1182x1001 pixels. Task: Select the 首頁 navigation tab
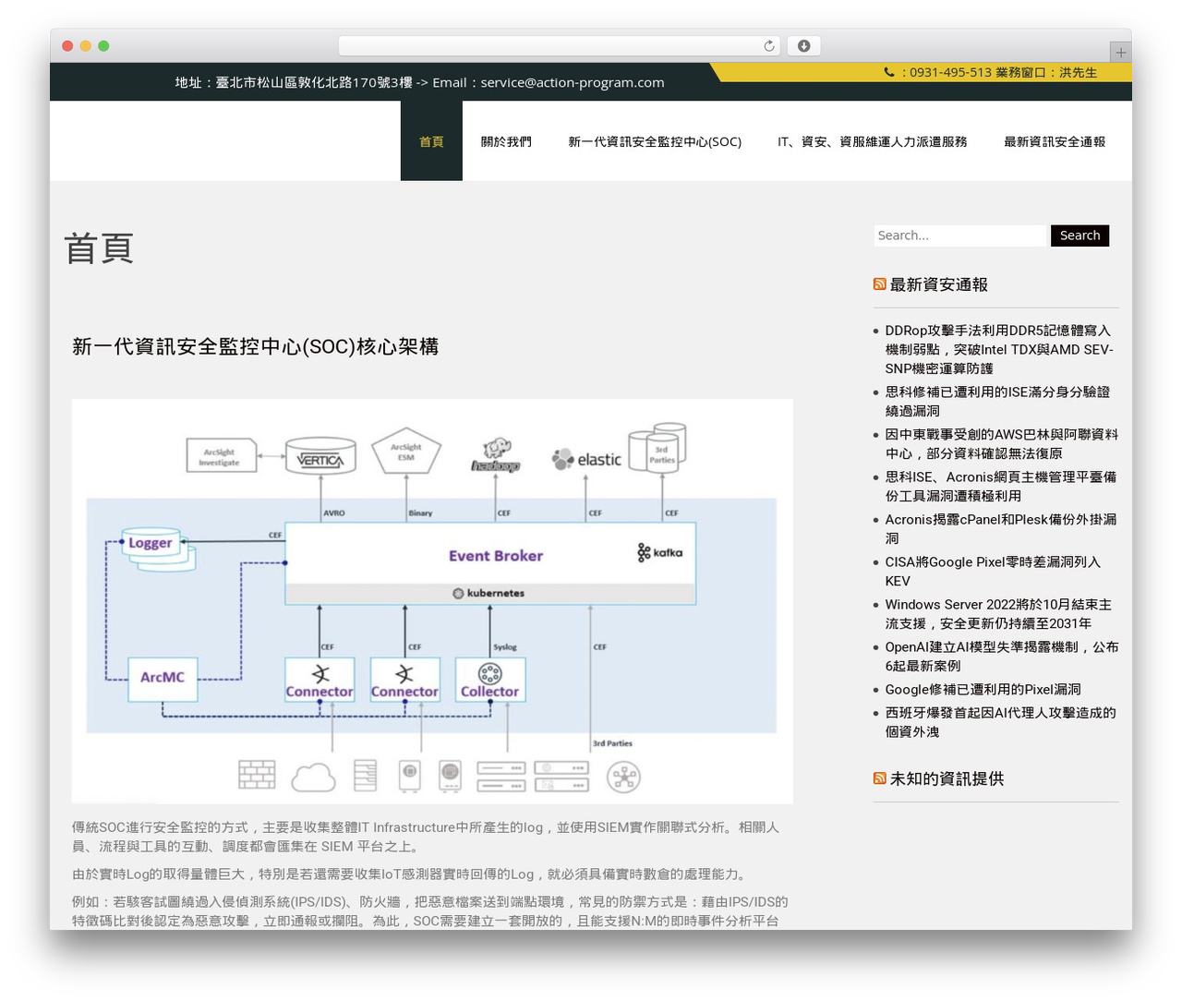pyautogui.click(x=431, y=141)
